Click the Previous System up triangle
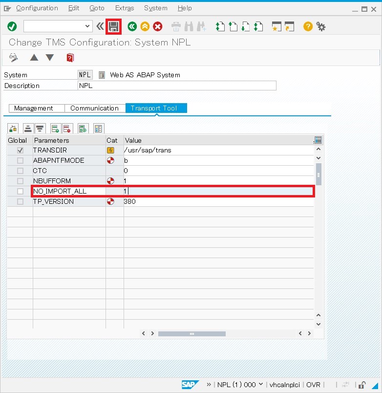This screenshot has height=393, width=382. point(34,58)
